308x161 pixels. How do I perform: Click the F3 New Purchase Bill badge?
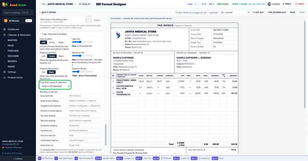click(76, 158)
